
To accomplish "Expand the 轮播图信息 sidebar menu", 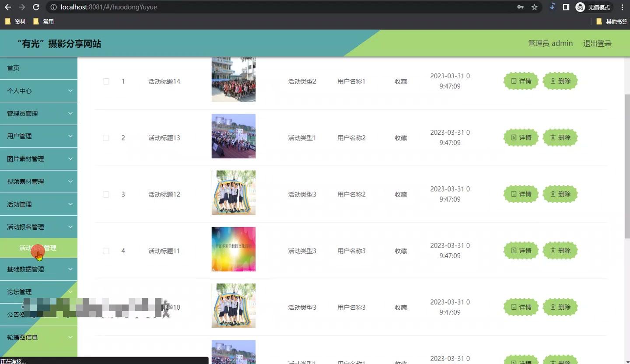I will click(38, 337).
